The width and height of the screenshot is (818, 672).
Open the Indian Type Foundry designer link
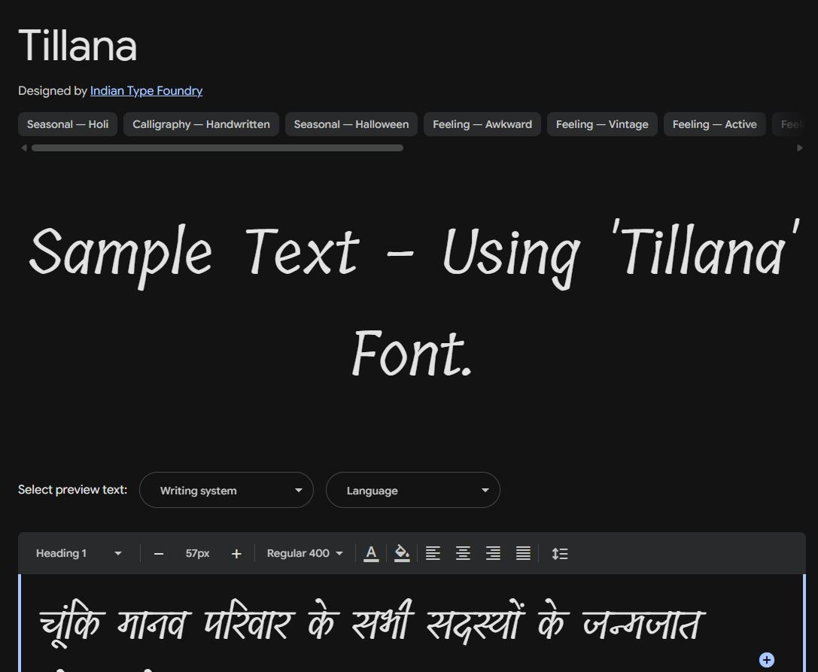(x=146, y=91)
